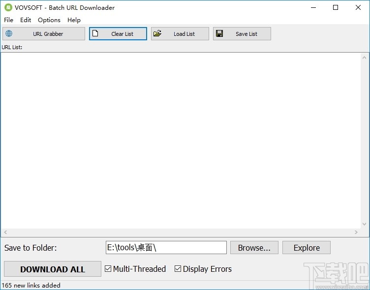Click the vertical scrollbar up arrow
Screen dimensions: 370x290
click(x=364, y=58)
